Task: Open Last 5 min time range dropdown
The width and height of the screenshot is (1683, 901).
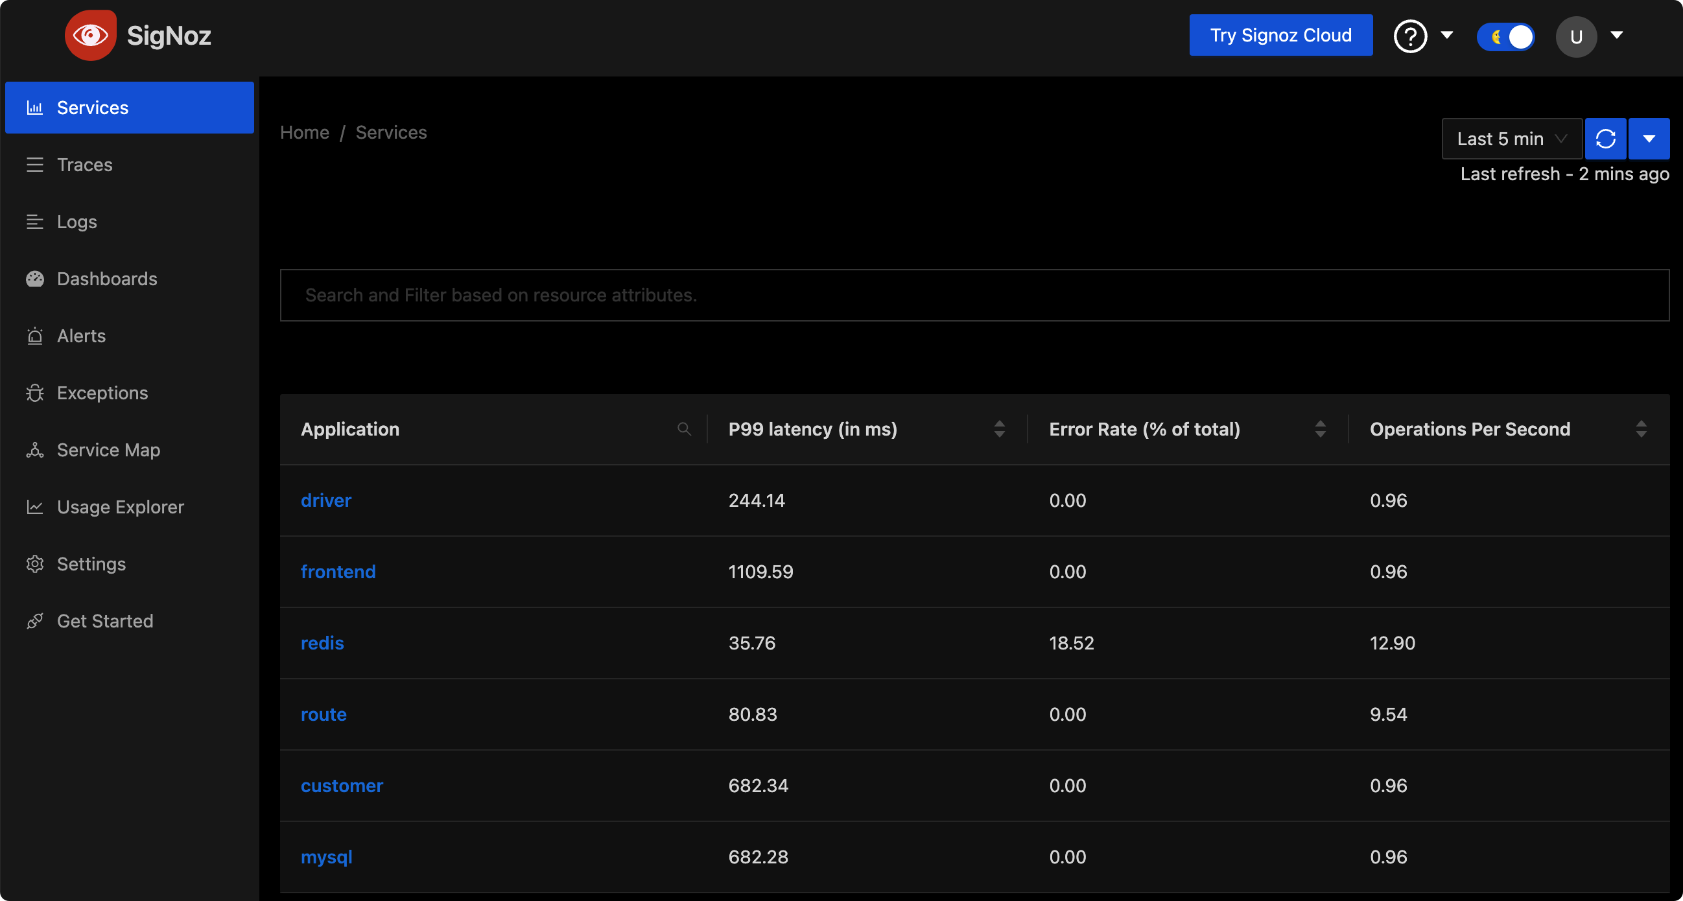Action: pos(1511,139)
